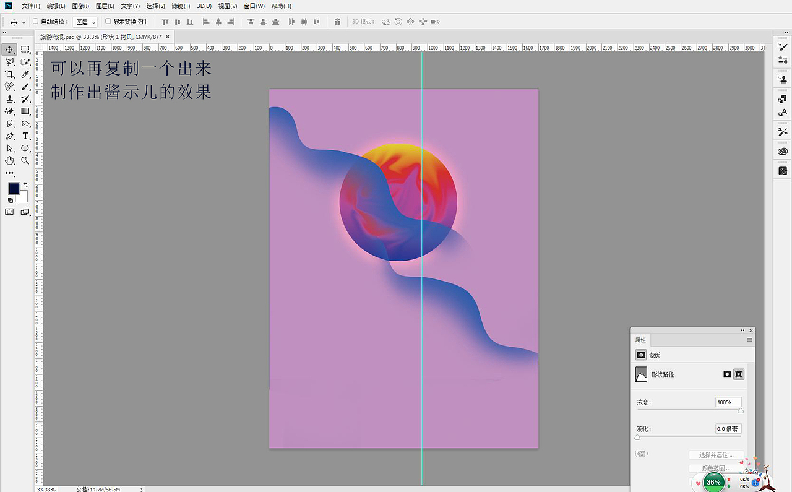
Task: Expand the left toolbox with double arrows
Action: (x=4, y=32)
